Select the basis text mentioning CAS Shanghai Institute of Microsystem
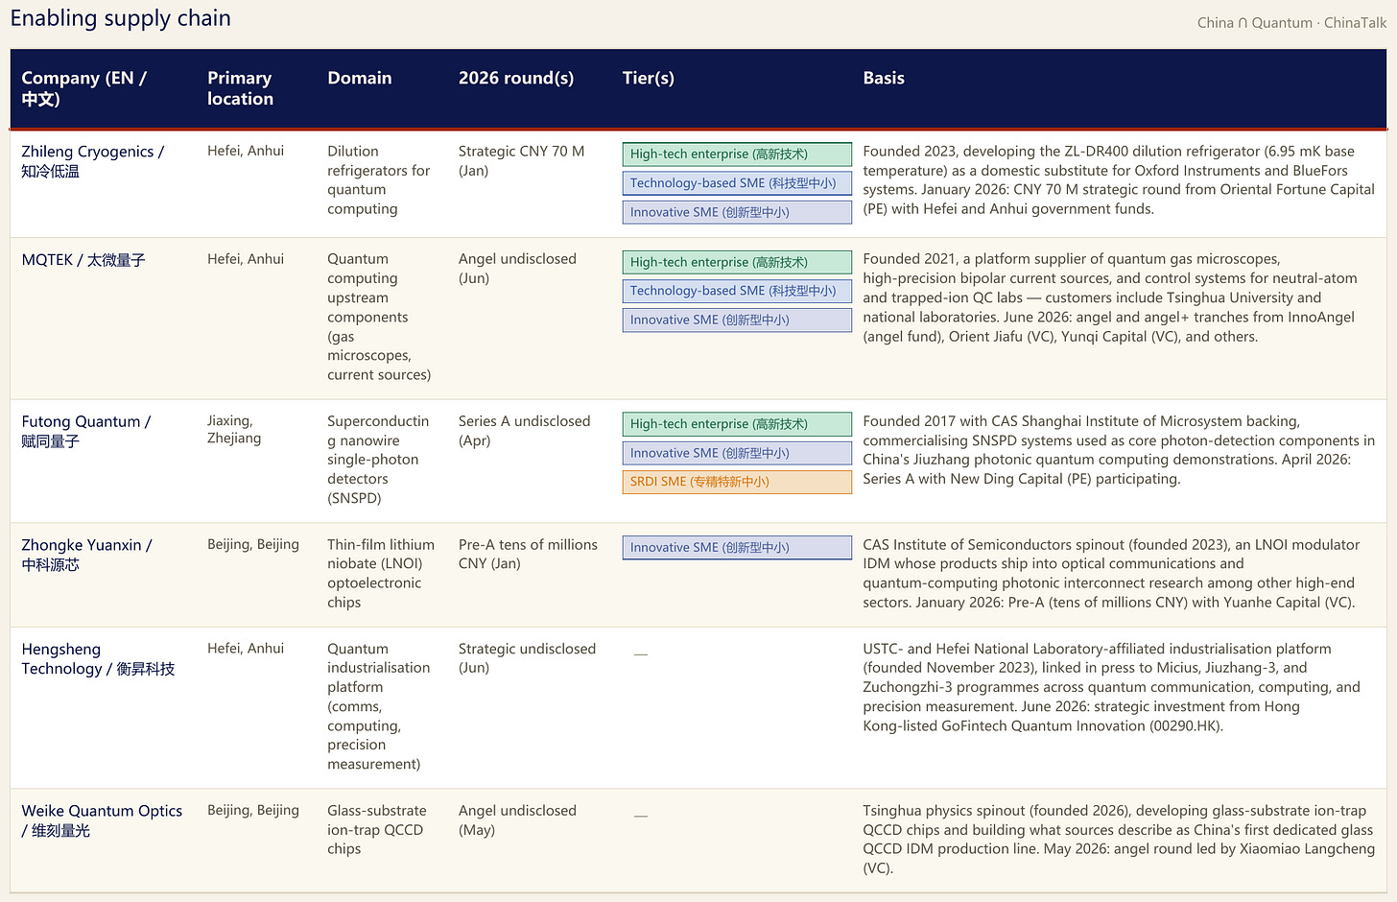Screen dimensions: 1397x902 coord(1119,450)
